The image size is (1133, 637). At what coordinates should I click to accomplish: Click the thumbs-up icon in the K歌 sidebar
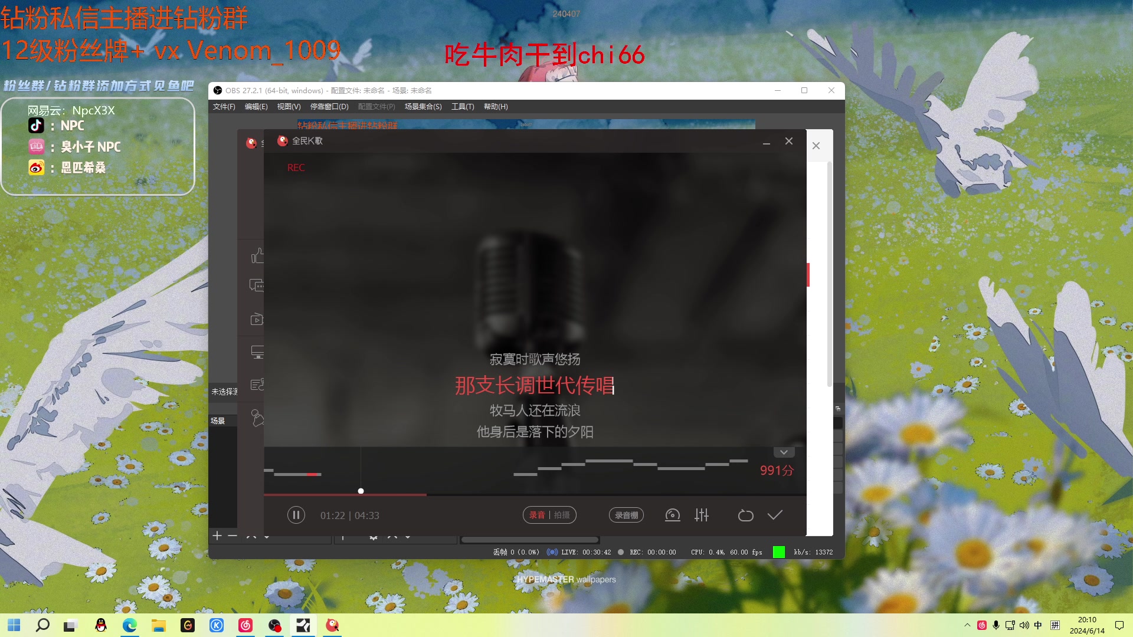pyautogui.click(x=257, y=255)
